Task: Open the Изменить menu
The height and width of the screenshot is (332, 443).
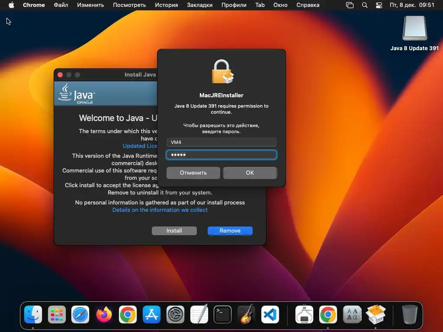Action: 90,5
